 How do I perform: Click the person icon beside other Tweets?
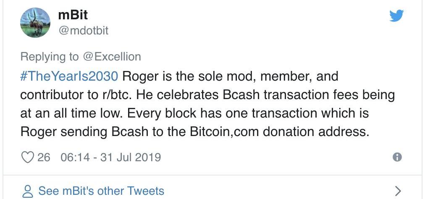[27, 191]
